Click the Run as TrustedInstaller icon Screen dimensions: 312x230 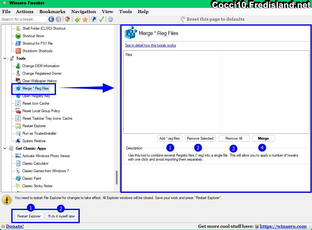[x=18, y=133]
